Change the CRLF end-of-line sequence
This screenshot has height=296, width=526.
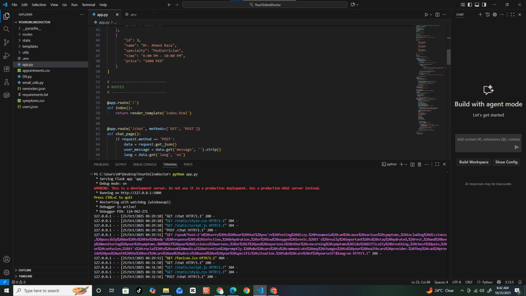[469, 282]
